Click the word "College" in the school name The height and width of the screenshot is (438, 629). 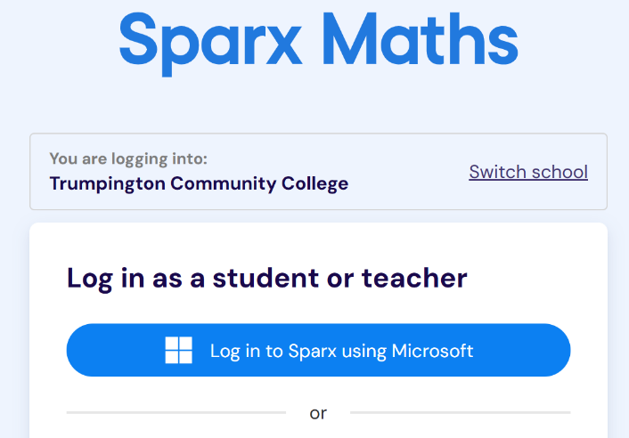click(x=314, y=184)
